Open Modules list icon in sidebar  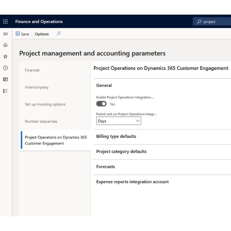tap(5, 91)
